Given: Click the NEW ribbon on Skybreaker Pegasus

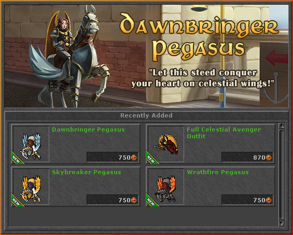Looking at the screenshot, I should (17, 201).
